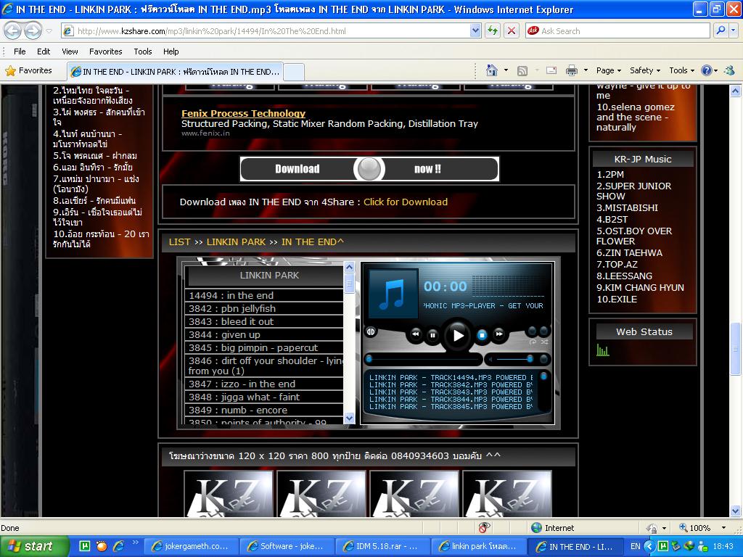This screenshot has height=557, width=743.
Task: Click the player's left round visualizer button
Action: coord(371,332)
